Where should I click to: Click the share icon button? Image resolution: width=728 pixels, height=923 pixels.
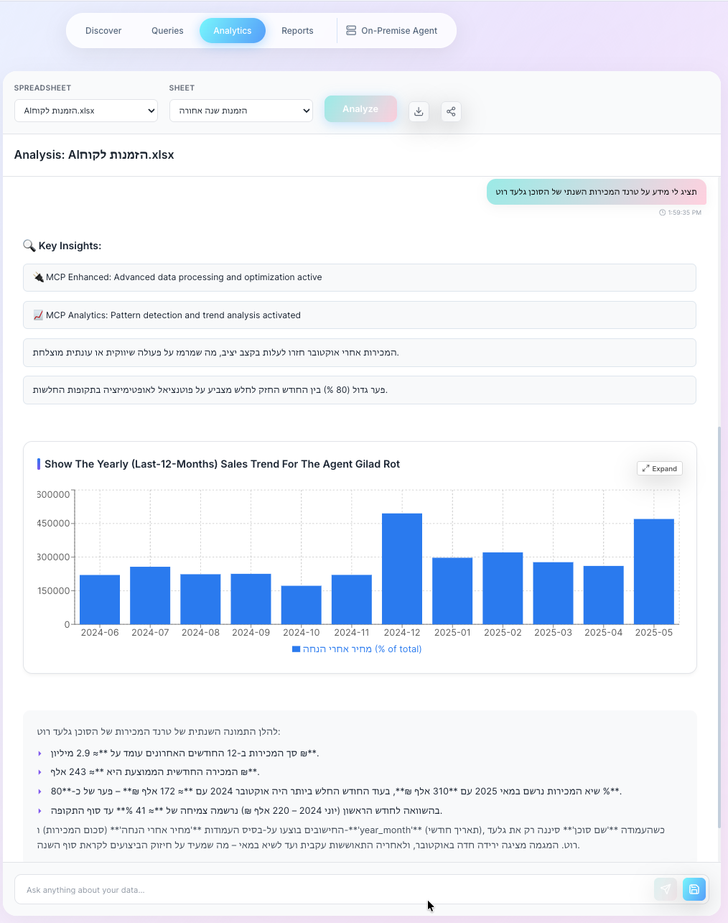(451, 111)
